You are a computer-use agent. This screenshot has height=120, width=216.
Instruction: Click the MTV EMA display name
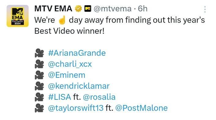click(x=53, y=9)
